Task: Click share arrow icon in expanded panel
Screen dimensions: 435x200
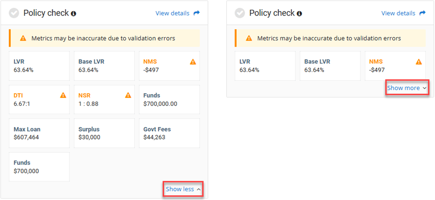Action: (197, 13)
